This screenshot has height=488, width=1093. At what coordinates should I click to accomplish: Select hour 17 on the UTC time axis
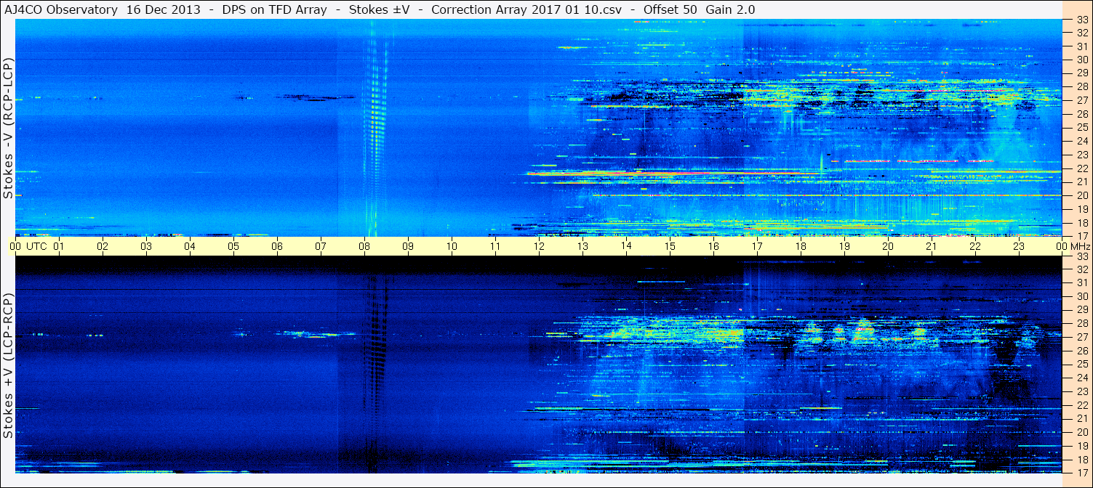click(757, 246)
